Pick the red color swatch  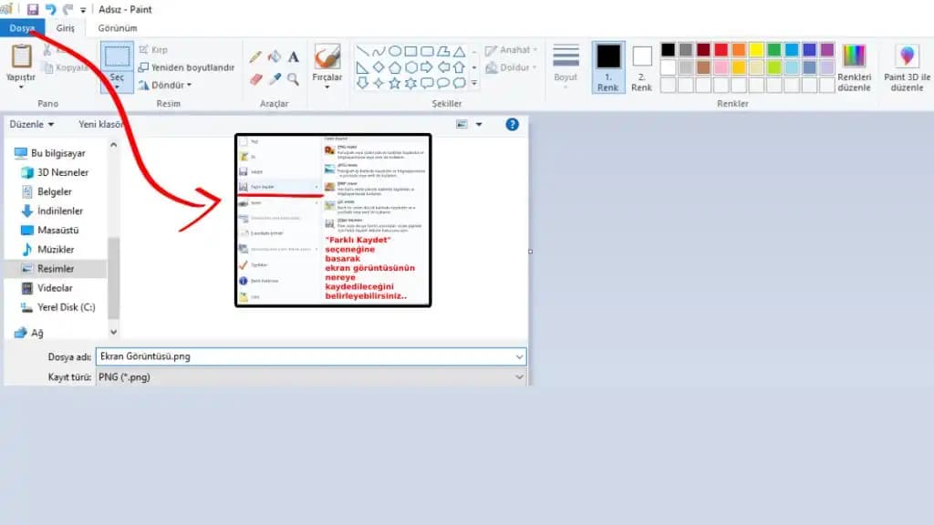pos(721,49)
